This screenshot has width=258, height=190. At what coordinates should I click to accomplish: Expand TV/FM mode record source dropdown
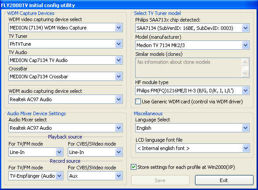pyautogui.click(x=59, y=176)
